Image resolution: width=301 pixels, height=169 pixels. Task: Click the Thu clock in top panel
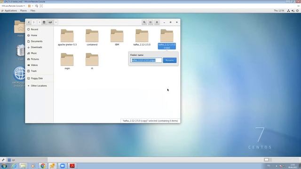(279, 11)
